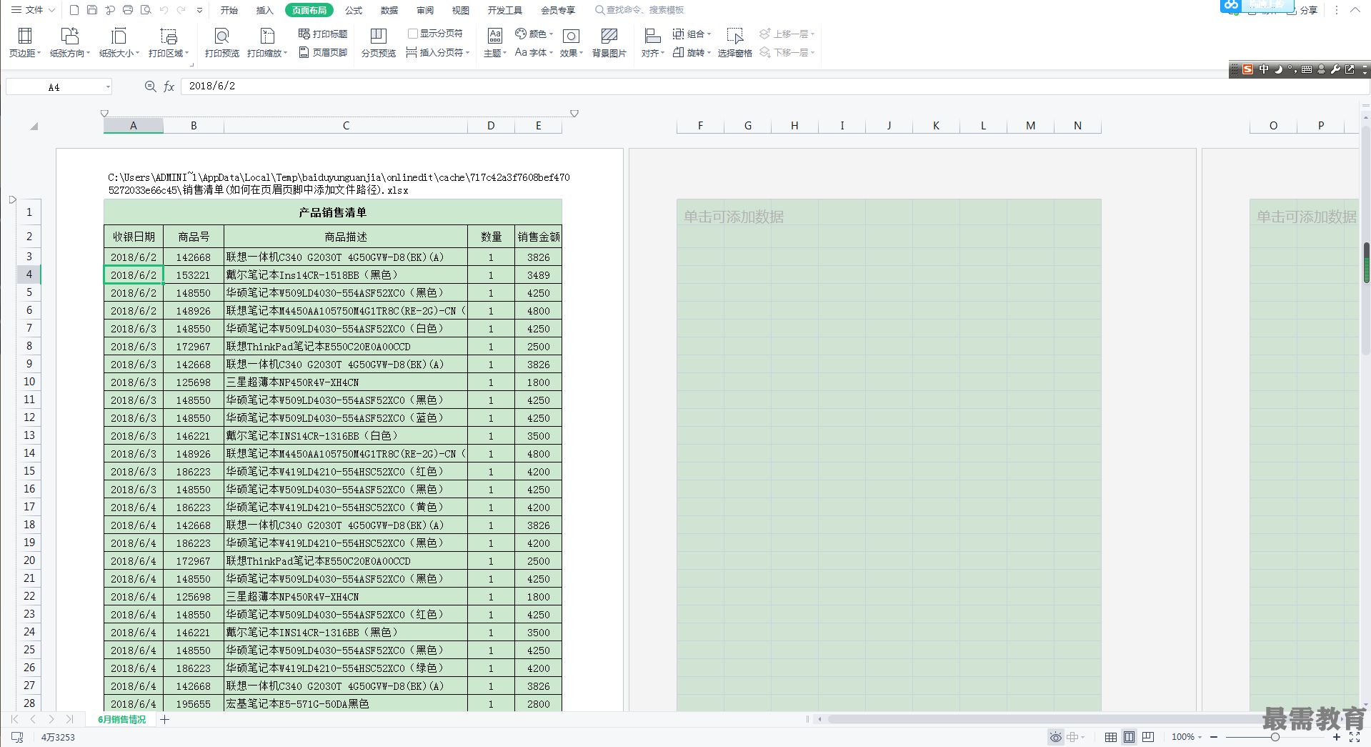Open the 公式 tab

click(354, 10)
